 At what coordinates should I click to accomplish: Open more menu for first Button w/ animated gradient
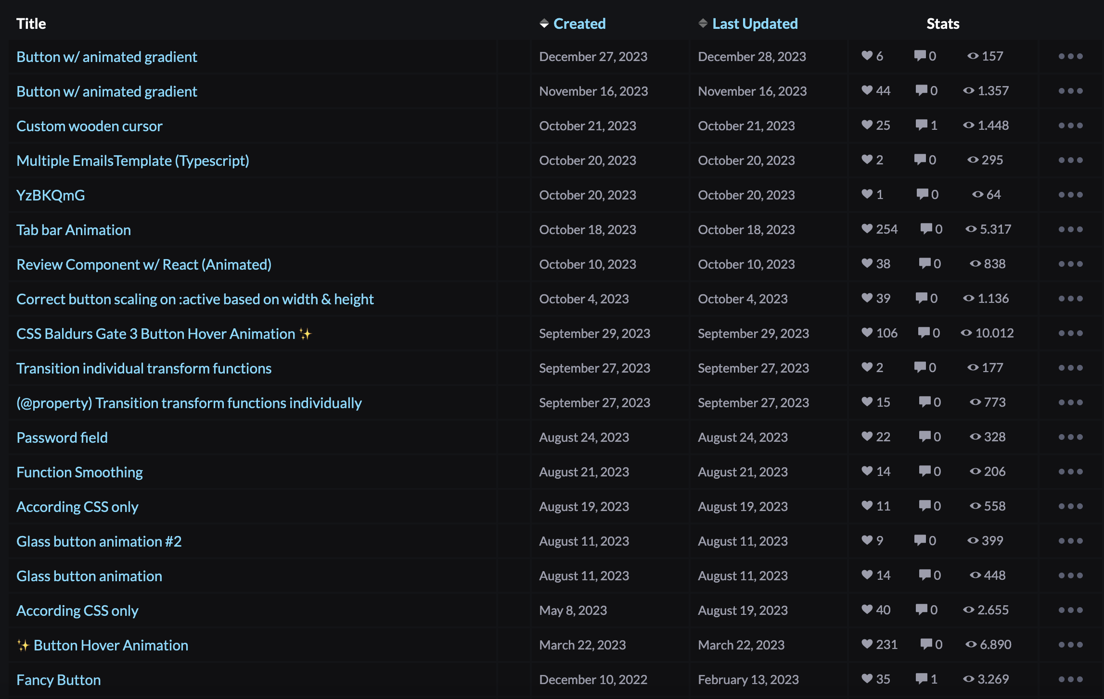point(1070,56)
